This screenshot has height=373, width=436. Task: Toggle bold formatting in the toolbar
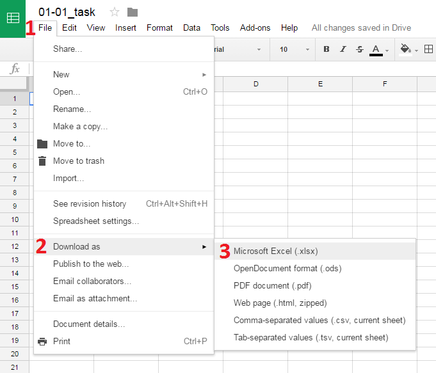[327, 49]
